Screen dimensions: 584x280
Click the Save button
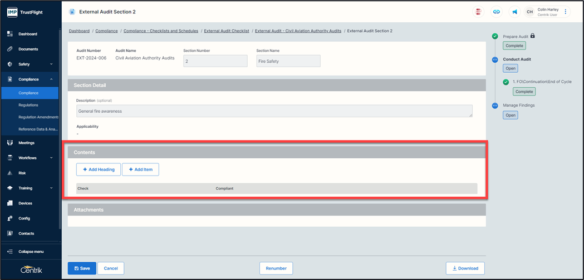[82, 268]
